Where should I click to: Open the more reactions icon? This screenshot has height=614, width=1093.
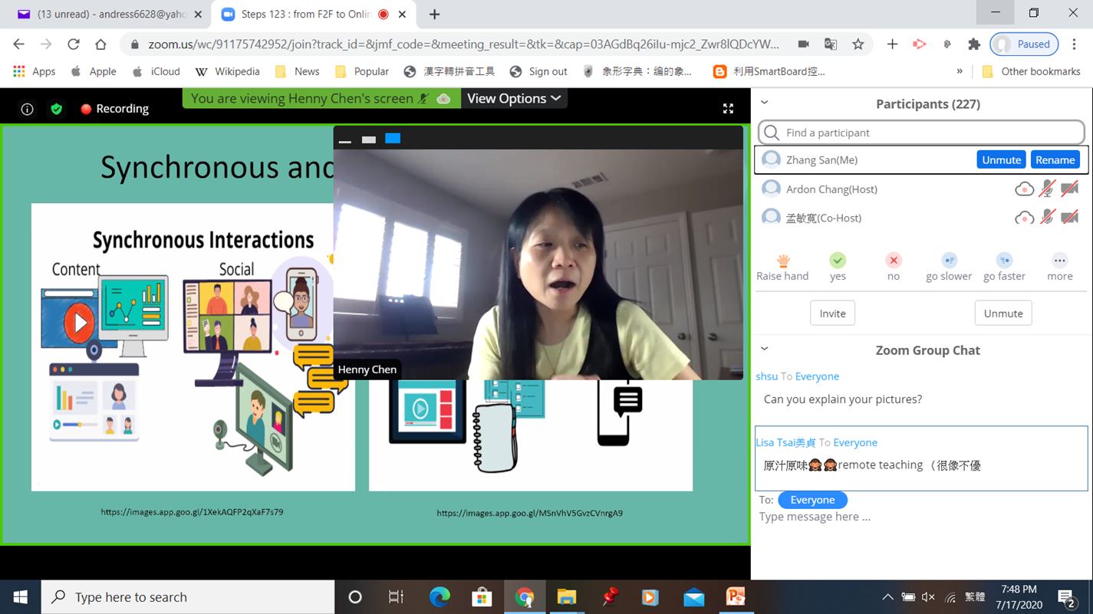click(1059, 261)
